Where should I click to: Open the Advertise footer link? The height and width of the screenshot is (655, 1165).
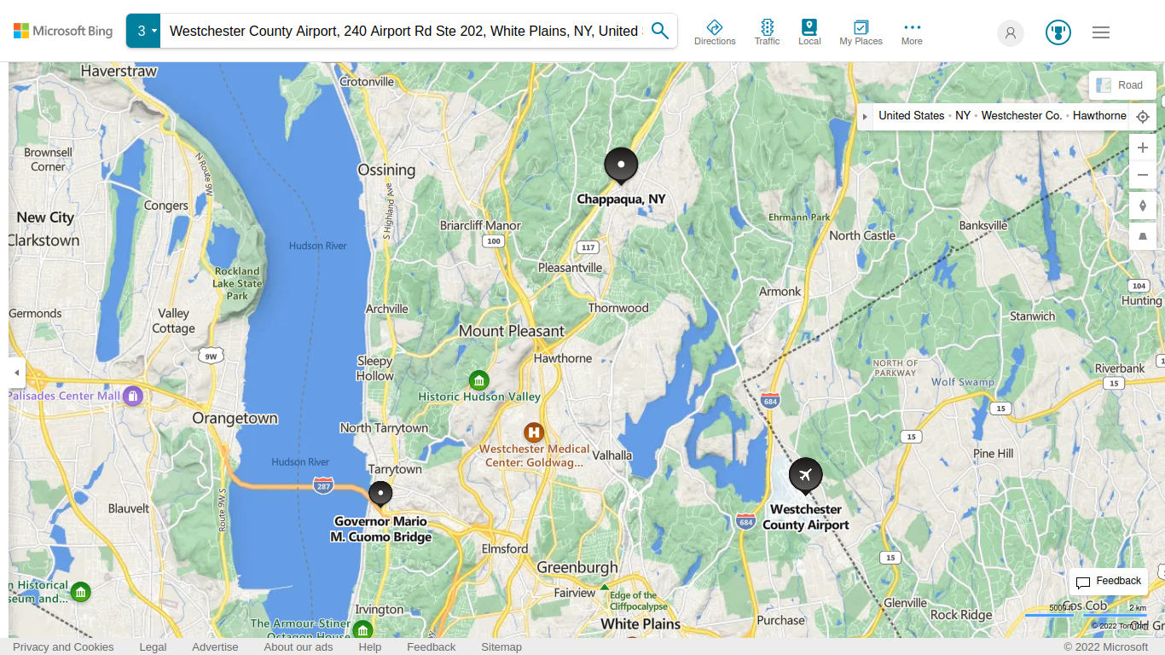point(215,647)
